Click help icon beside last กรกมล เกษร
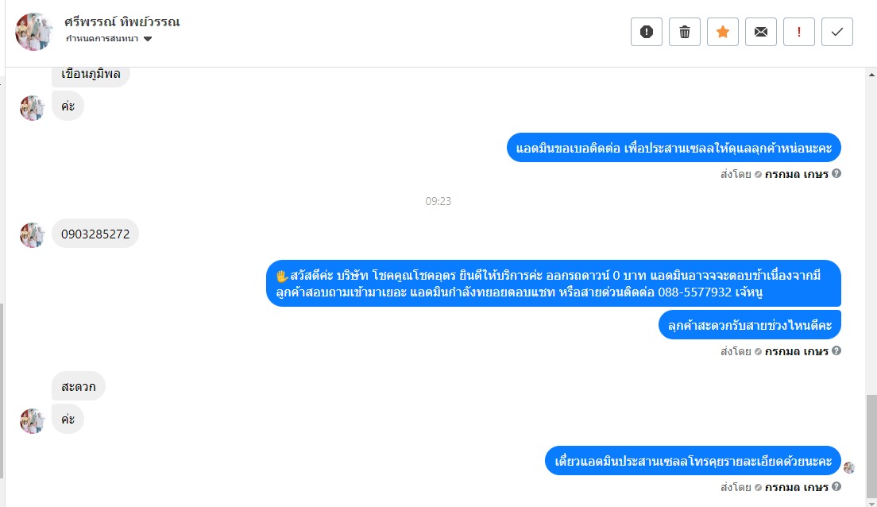This screenshot has width=877, height=507. 836,487
